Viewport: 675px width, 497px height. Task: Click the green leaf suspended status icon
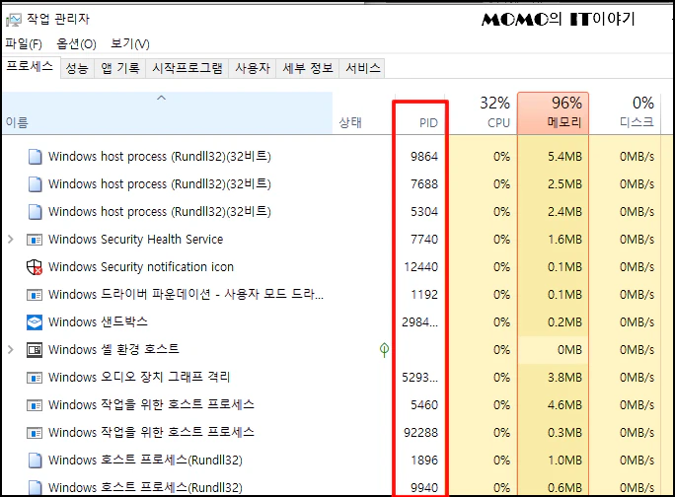[x=385, y=350]
